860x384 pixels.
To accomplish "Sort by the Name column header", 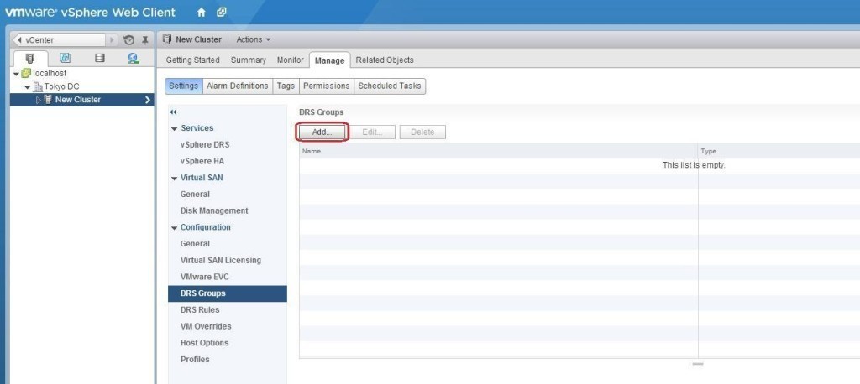I will click(x=498, y=151).
